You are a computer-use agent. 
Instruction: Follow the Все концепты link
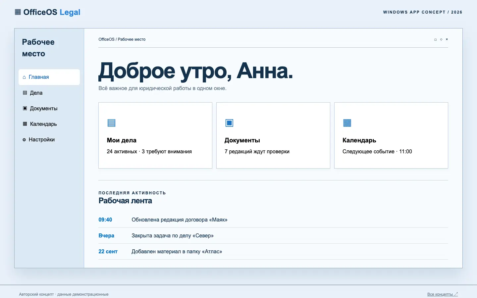point(443,294)
